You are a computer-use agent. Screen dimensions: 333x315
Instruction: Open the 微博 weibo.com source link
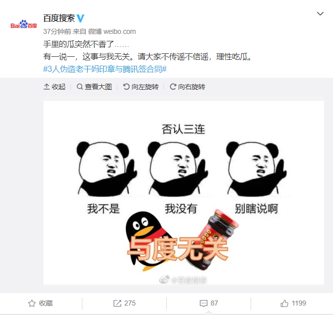click(112, 31)
